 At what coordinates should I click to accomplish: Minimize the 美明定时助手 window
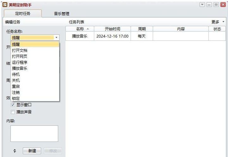[209, 5]
